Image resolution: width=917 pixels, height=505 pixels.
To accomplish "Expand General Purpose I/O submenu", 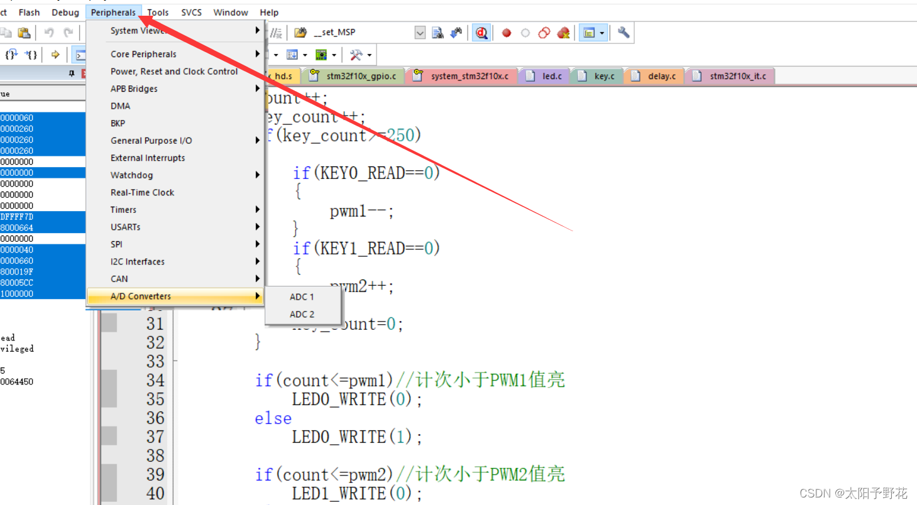I will tap(175, 141).
